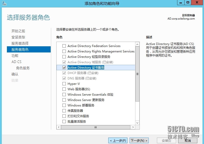Open the 角色服务 sub-step
The image size is (204, 144).
pyautogui.click(x=23, y=68)
